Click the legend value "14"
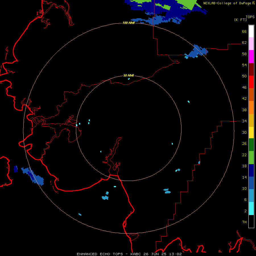The height and width of the screenshot is (256, 256). (x=244, y=177)
